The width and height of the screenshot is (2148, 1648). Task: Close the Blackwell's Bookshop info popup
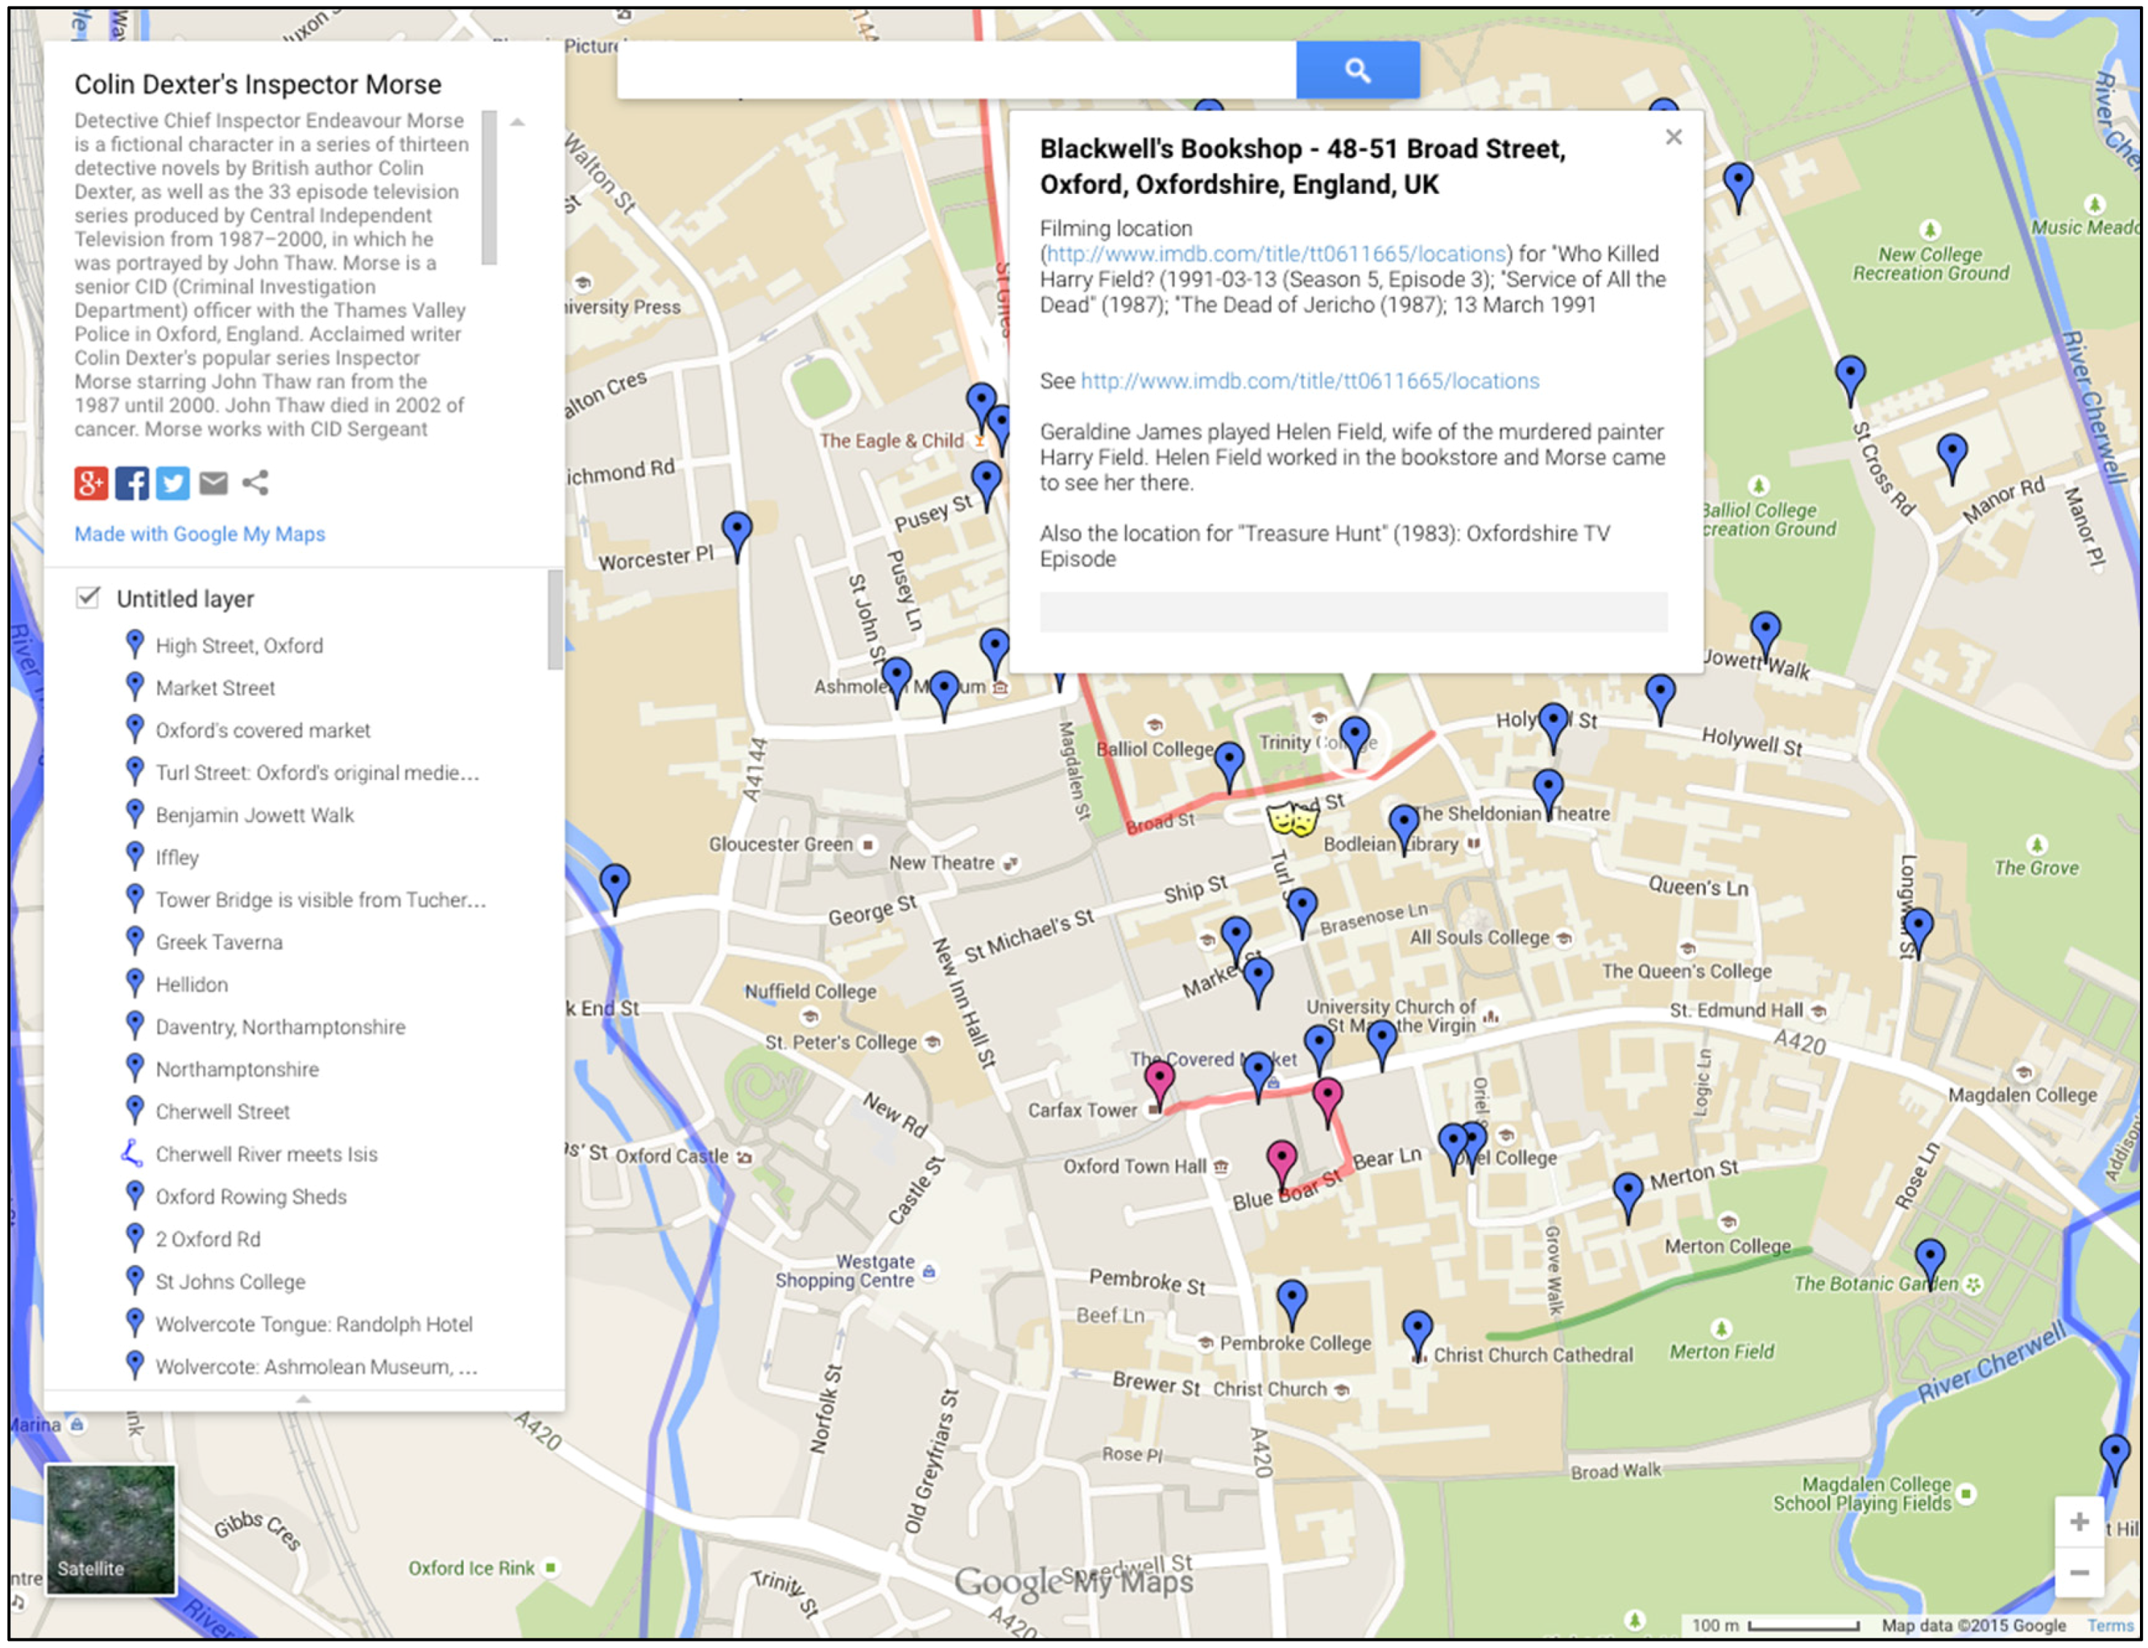1673,137
